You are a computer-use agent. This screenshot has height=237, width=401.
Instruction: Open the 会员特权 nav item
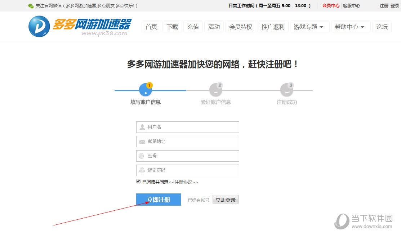pos(240,27)
